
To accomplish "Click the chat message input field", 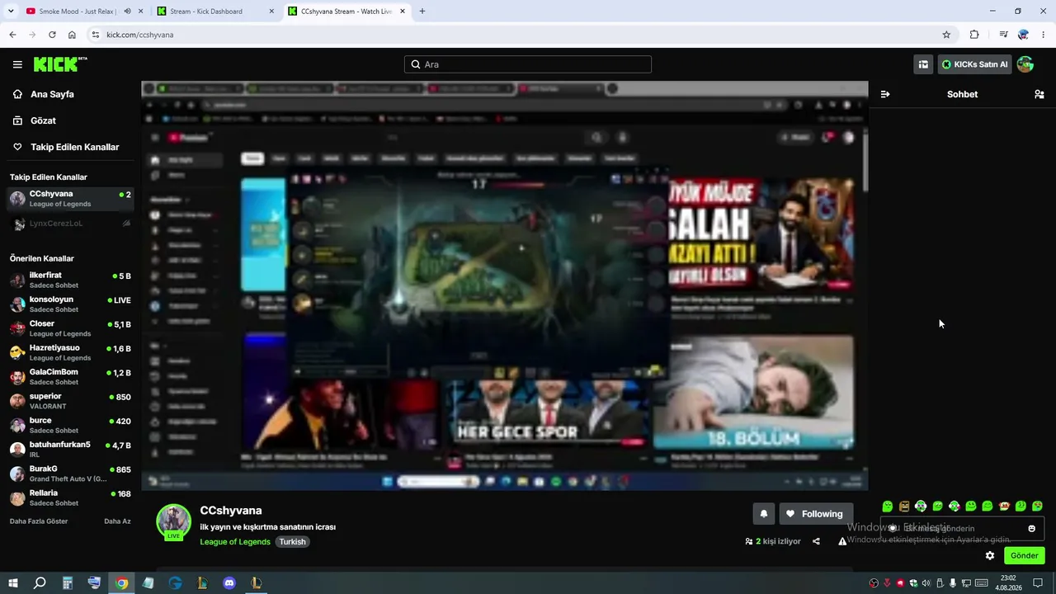I will point(962,529).
